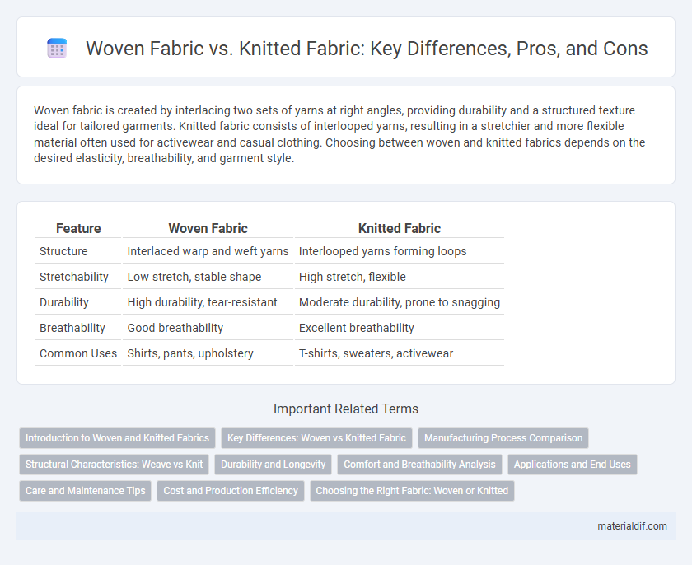Image resolution: width=692 pixels, height=565 pixels.
Task: Select the Durability and Longevity tag
Action: pos(274,465)
